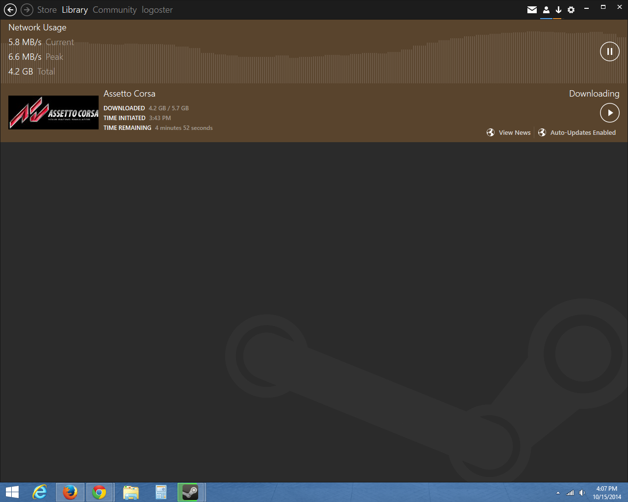Open the Windows Start button

12,492
